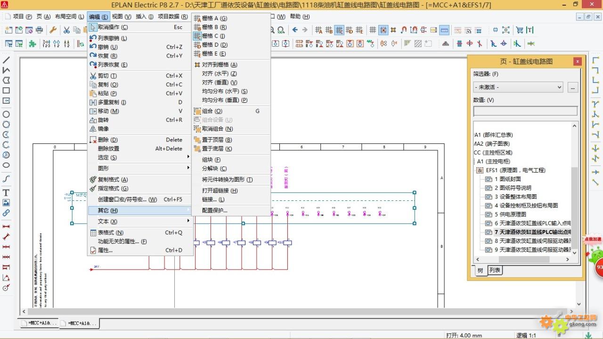Select the polyline drawing tool
This screenshot has height=339, width=603.
7,70
